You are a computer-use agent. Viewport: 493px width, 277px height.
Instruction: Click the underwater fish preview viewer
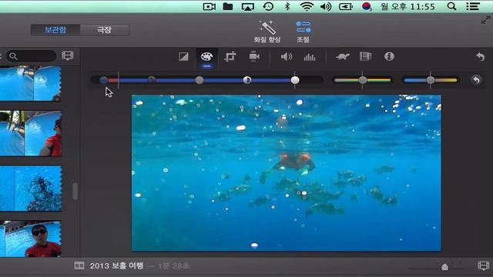286,173
